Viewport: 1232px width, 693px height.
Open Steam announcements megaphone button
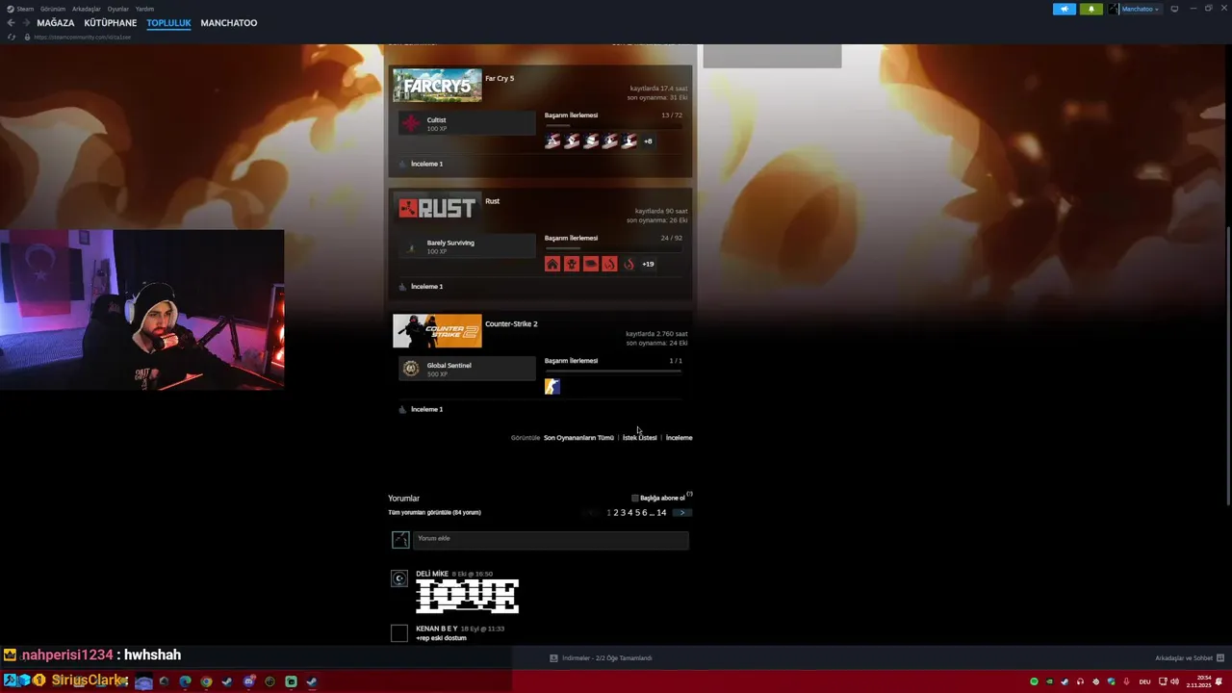tap(1064, 9)
